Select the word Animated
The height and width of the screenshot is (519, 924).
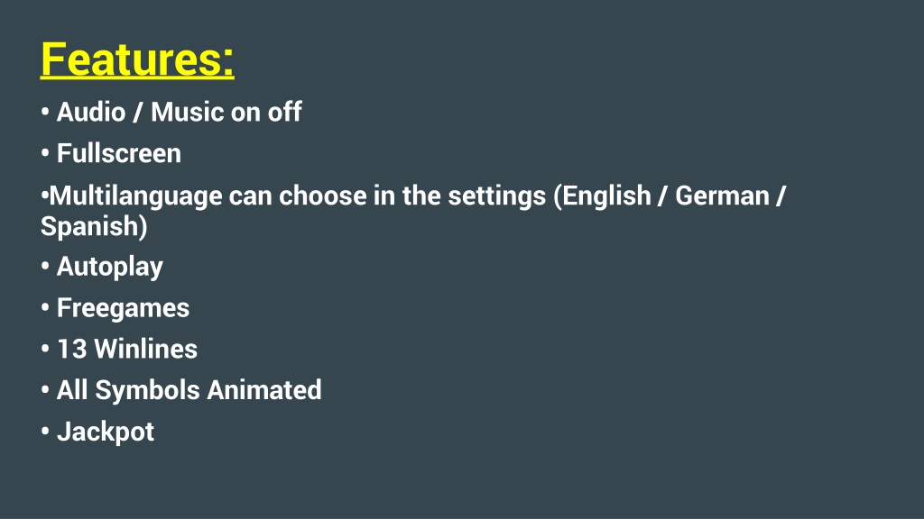point(264,390)
